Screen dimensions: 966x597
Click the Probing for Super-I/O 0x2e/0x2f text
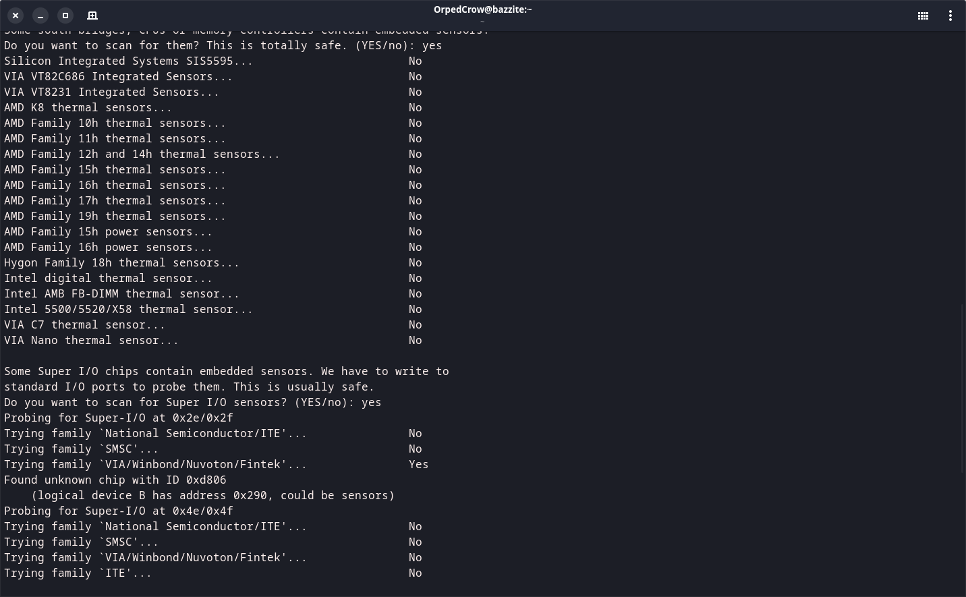[118, 418]
